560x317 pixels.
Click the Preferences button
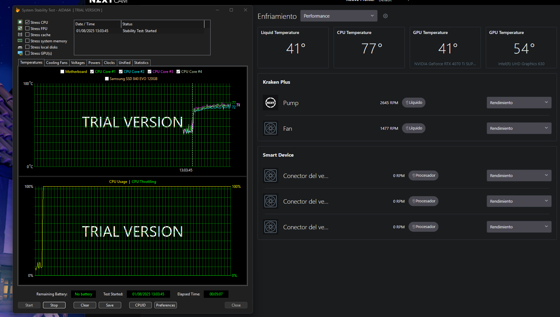pos(165,305)
